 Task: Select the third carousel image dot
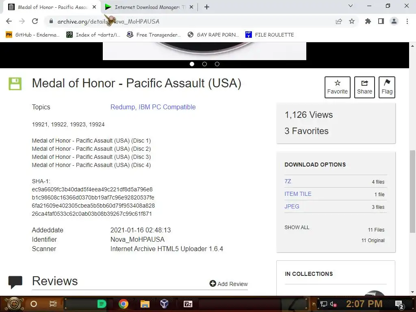[217, 64]
